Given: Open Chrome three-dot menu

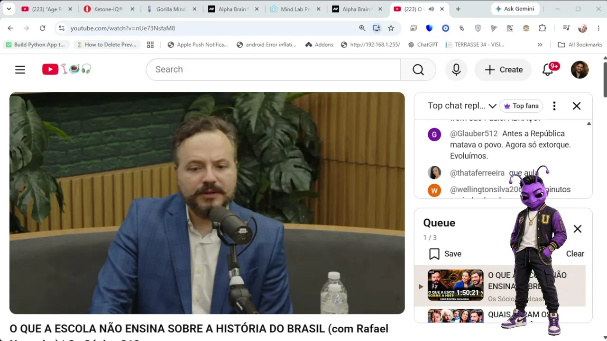Looking at the screenshot, I should (x=598, y=28).
